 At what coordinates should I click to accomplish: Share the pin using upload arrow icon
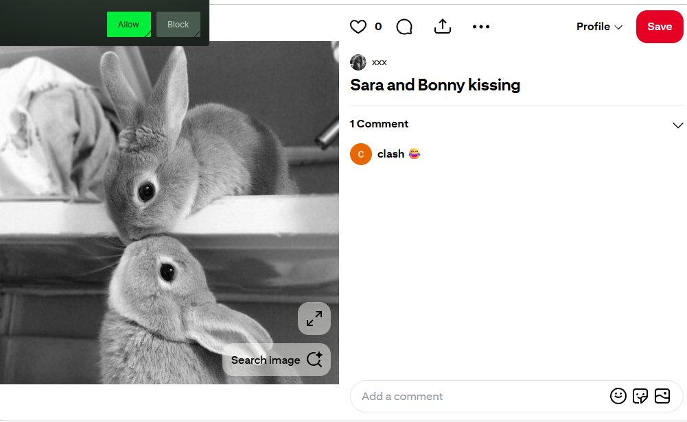(443, 26)
